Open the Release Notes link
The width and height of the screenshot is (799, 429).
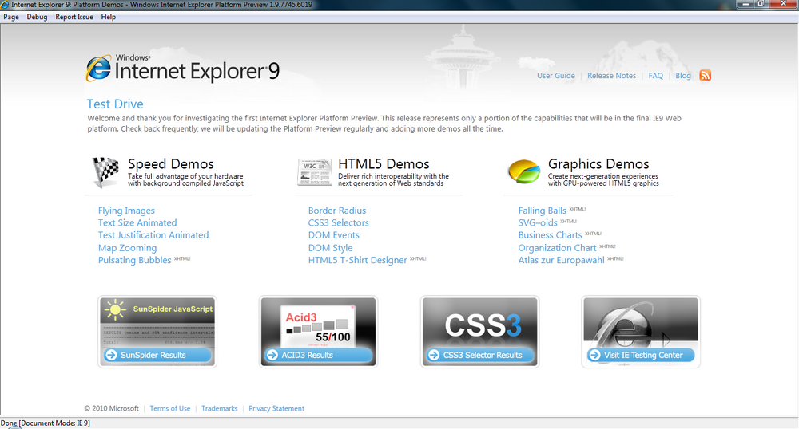pos(611,75)
